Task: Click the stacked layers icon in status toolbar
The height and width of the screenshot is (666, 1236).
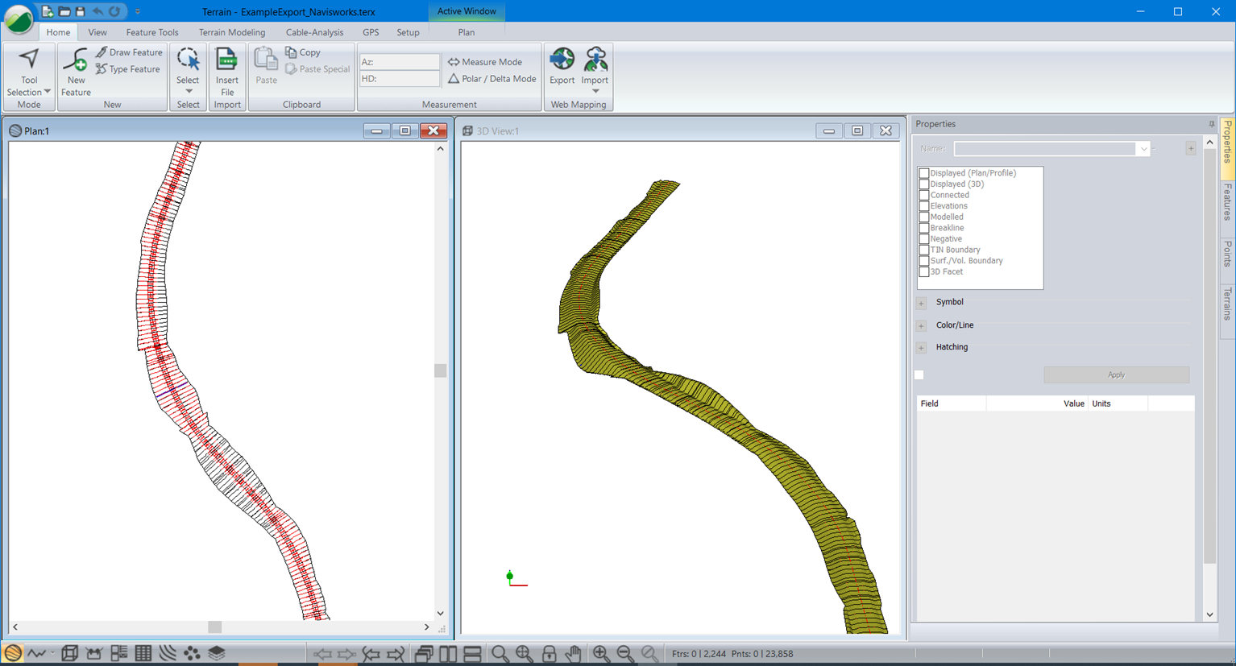Action: pyautogui.click(x=217, y=653)
